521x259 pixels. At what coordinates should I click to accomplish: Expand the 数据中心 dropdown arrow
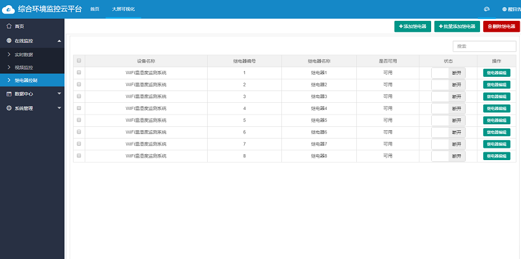coord(59,94)
